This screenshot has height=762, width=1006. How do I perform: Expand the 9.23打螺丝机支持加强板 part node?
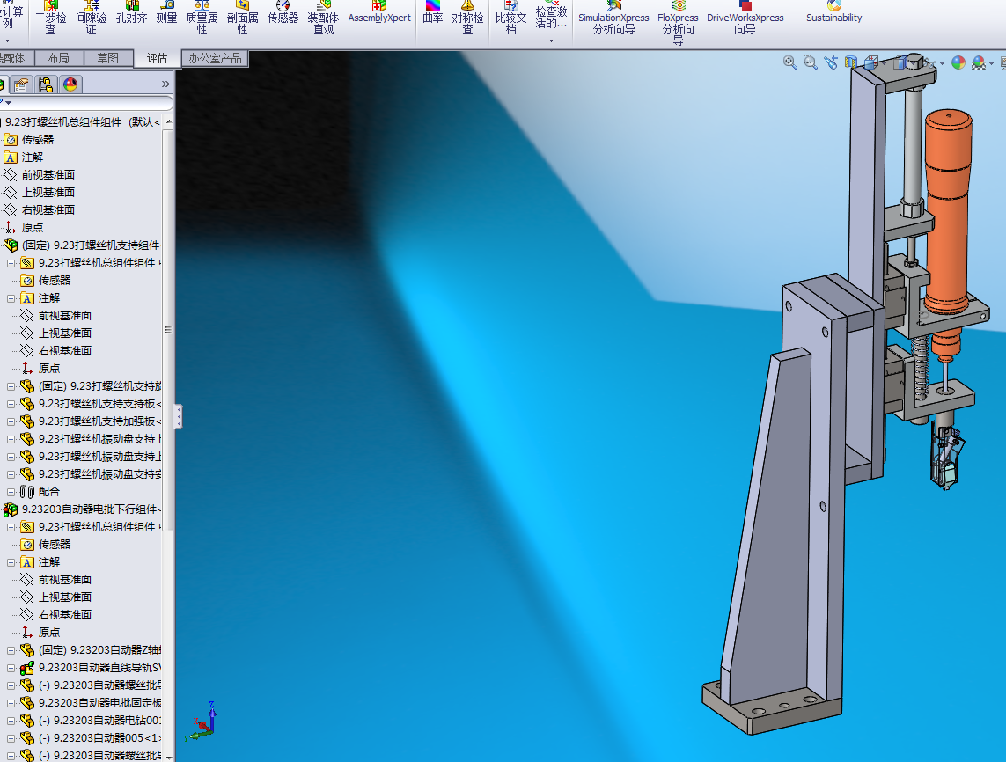tap(11, 421)
